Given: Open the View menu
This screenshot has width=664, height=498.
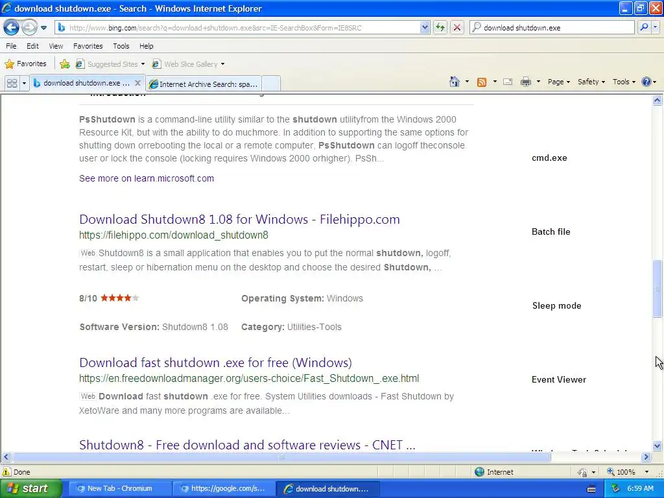Looking at the screenshot, I should (x=56, y=46).
